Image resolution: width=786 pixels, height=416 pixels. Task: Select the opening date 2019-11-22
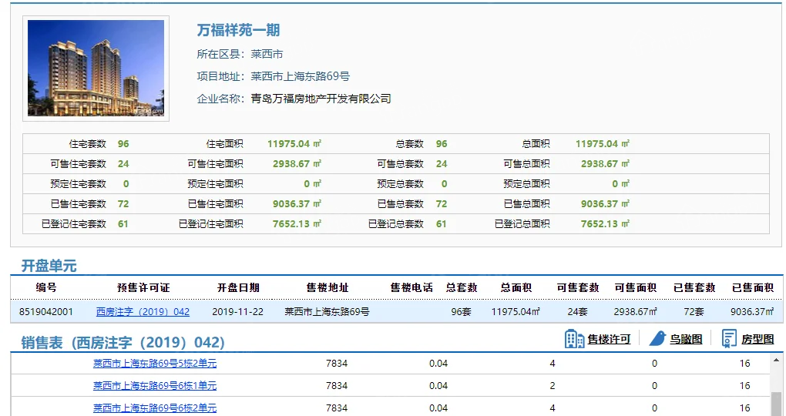click(x=237, y=312)
